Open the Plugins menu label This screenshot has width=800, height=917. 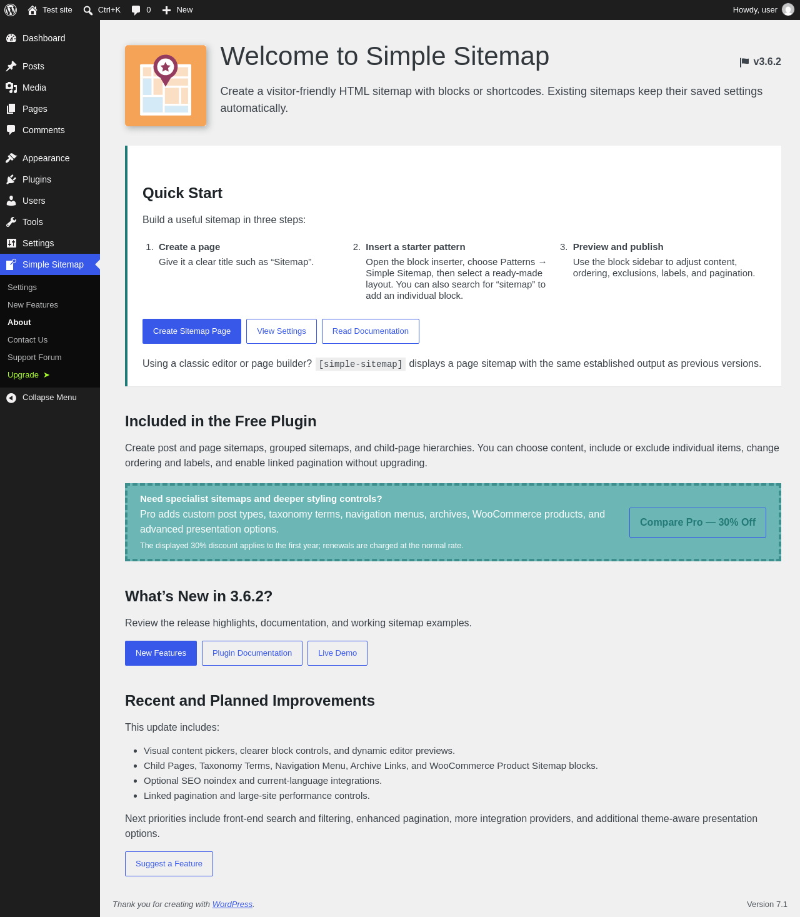click(x=37, y=179)
